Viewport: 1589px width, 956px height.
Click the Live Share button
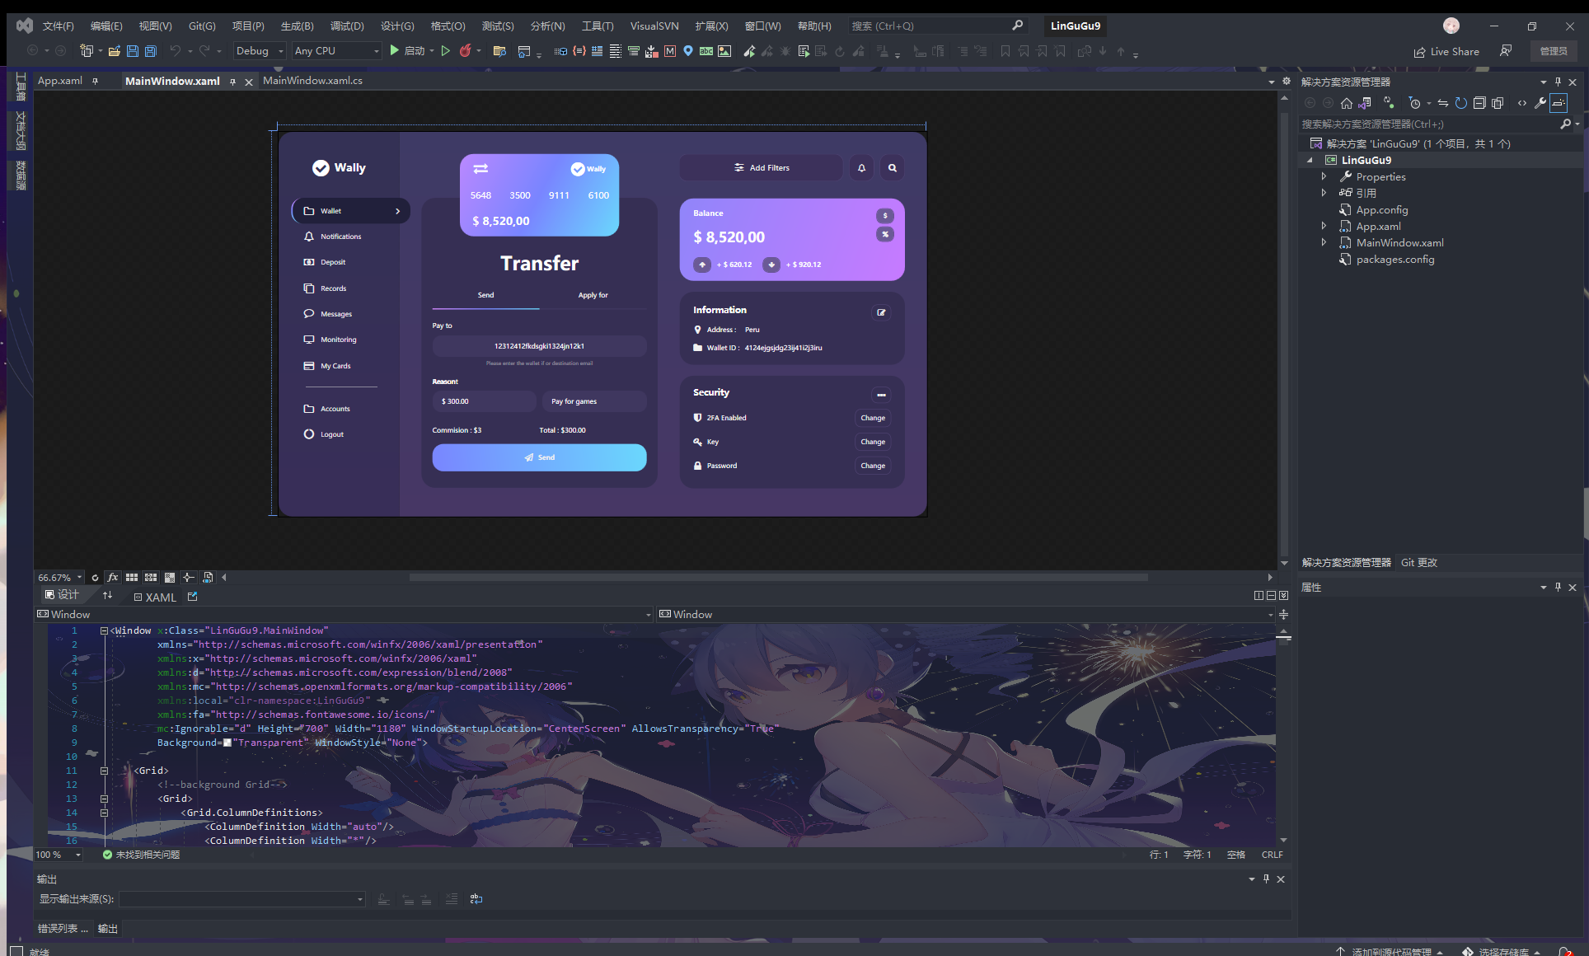point(1446,51)
